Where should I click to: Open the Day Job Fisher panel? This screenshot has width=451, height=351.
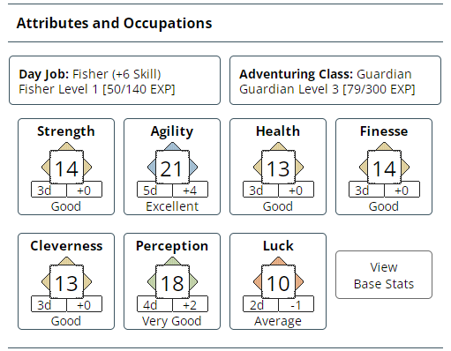coord(115,80)
